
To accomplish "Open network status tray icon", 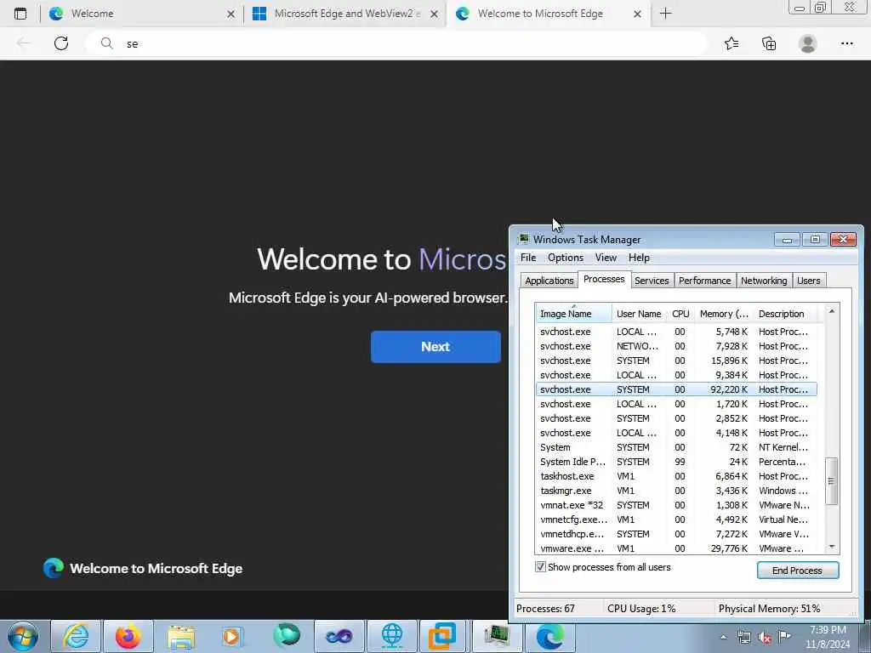I will [743, 638].
